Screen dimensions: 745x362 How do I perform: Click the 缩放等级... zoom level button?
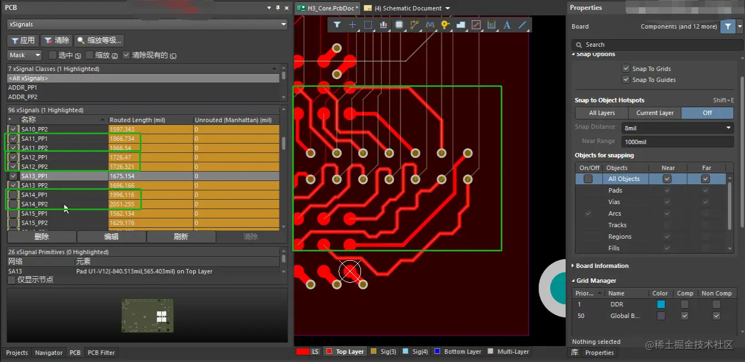[x=100, y=40]
